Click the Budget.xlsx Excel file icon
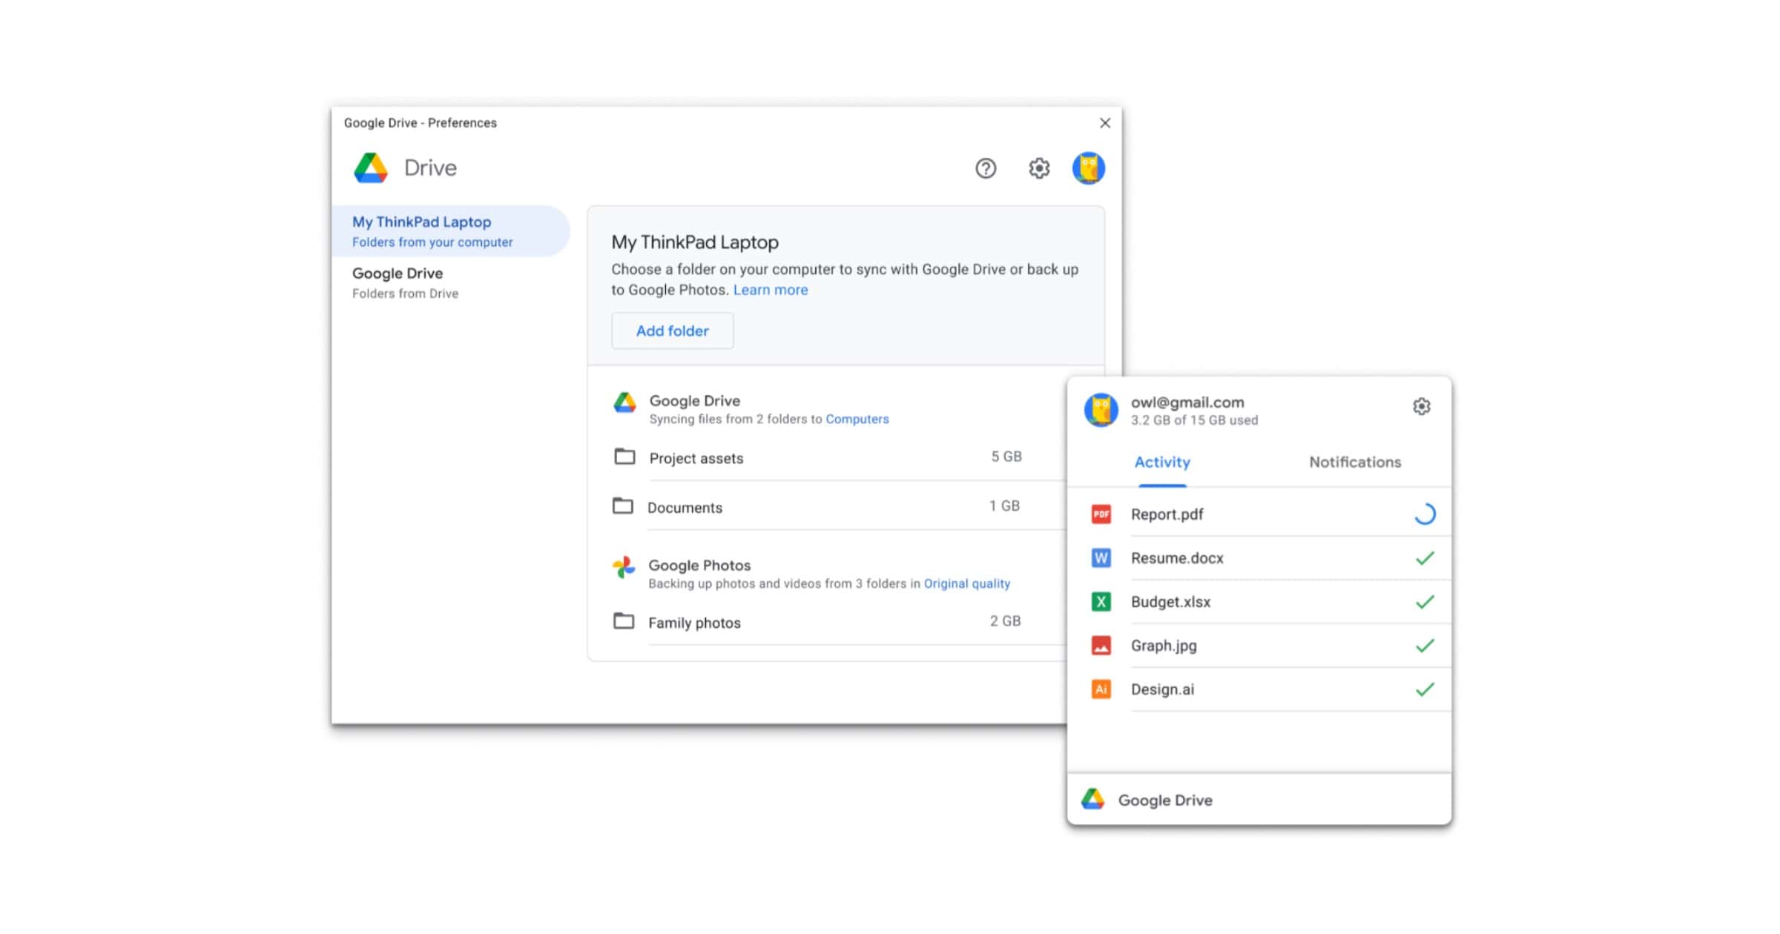 pos(1101,601)
